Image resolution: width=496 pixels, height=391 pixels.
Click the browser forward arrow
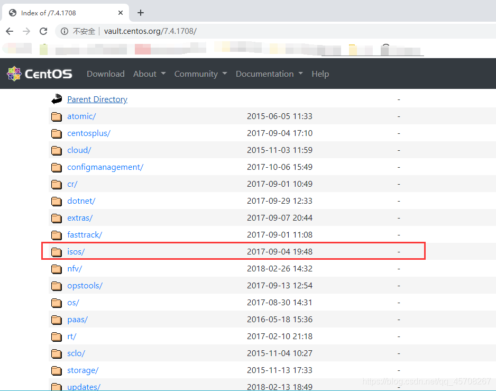pyautogui.click(x=26, y=31)
